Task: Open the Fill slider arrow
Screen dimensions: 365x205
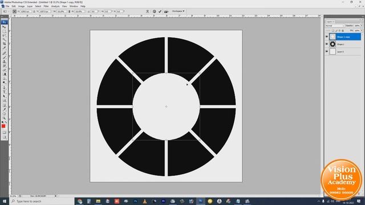Action: pyautogui.click(x=362, y=30)
